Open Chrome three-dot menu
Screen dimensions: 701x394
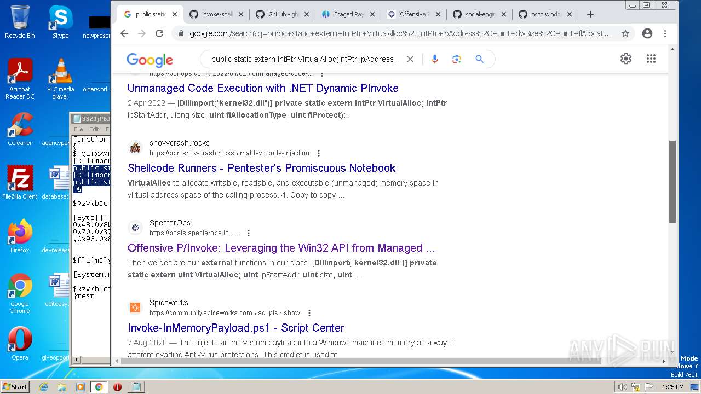coord(665,33)
